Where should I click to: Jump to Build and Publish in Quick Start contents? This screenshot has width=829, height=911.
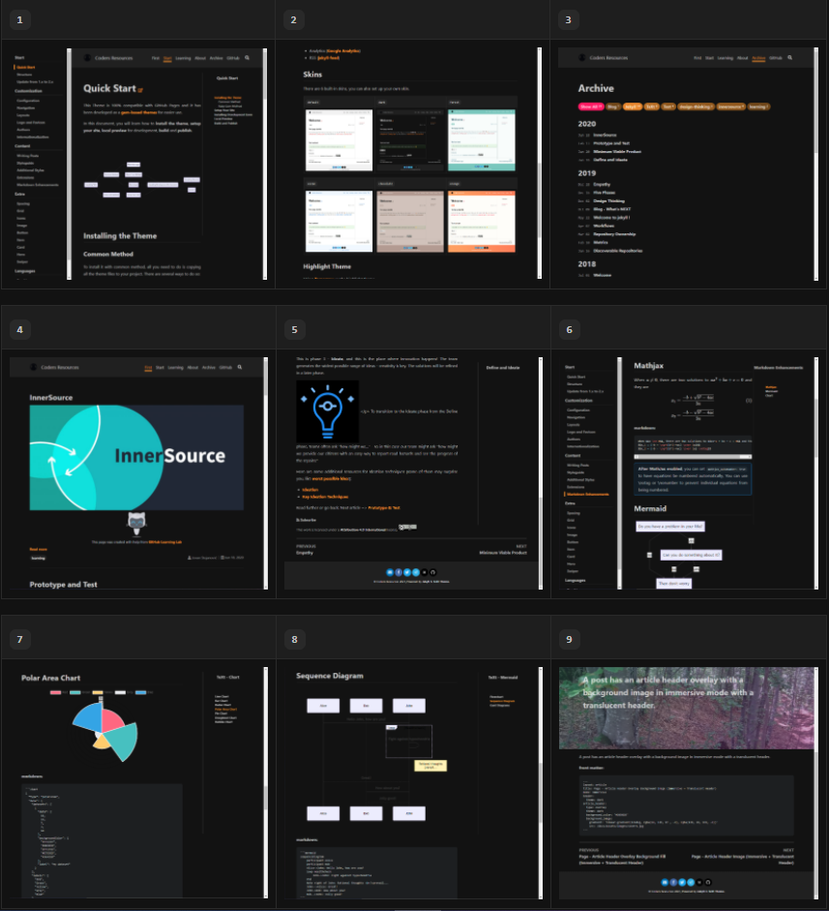[225, 123]
